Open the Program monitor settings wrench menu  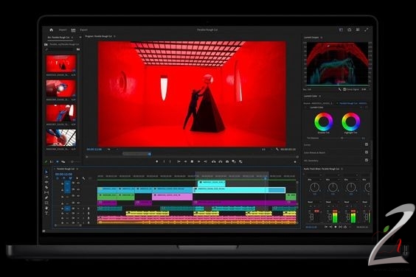[277, 150]
